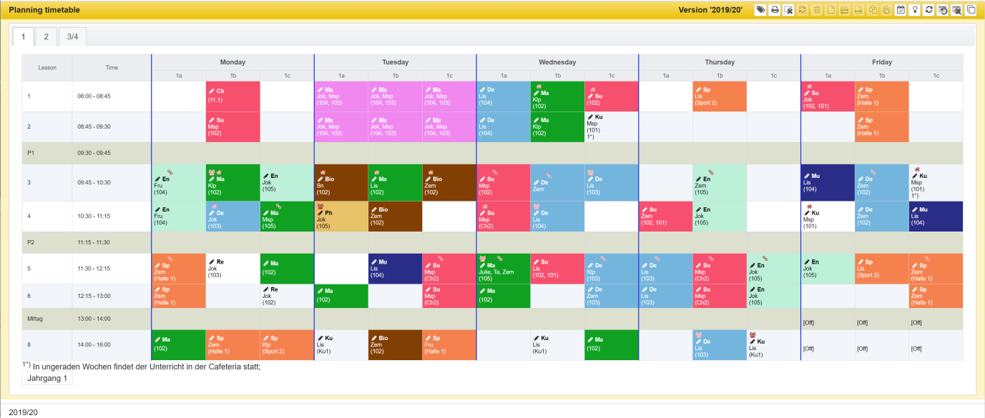Viewport: 985px width, 418px height.
Task: Click Monday lesson 8 Ma cell in 1a
Action: [179, 344]
